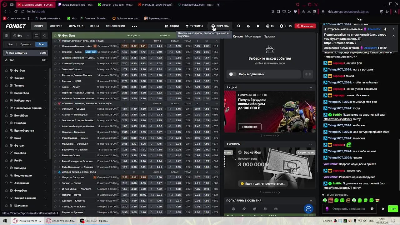Screen dimensions: 400x225
Task: Open the Исходы column dropdown
Action: (134, 35)
